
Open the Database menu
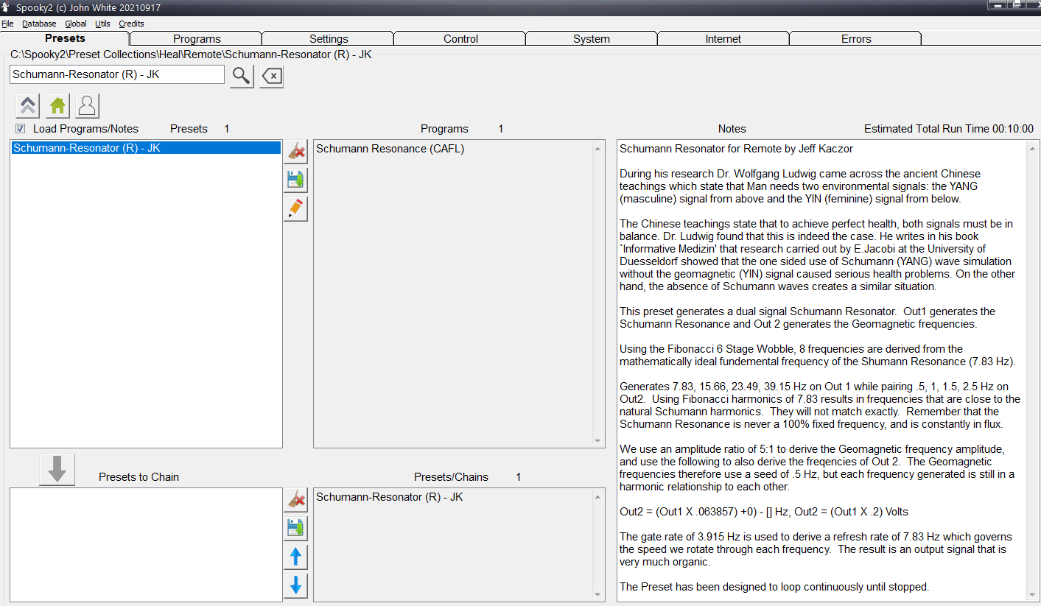click(x=39, y=24)
